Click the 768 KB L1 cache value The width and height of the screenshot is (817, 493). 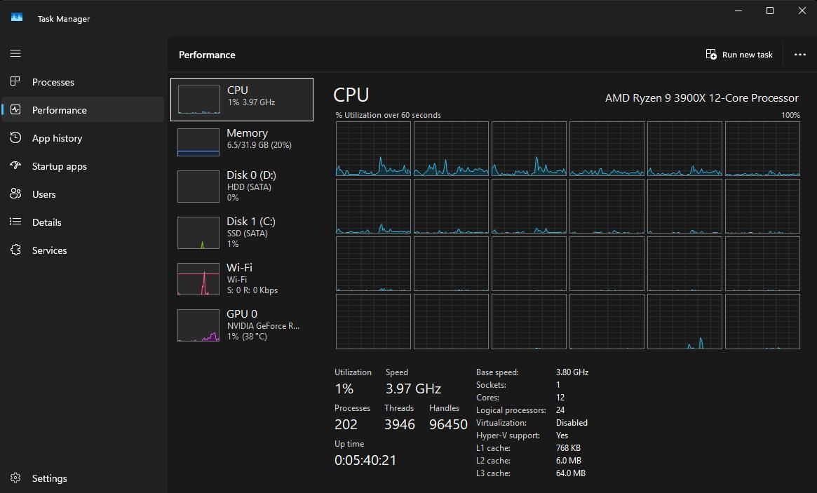tap(568, 447)
